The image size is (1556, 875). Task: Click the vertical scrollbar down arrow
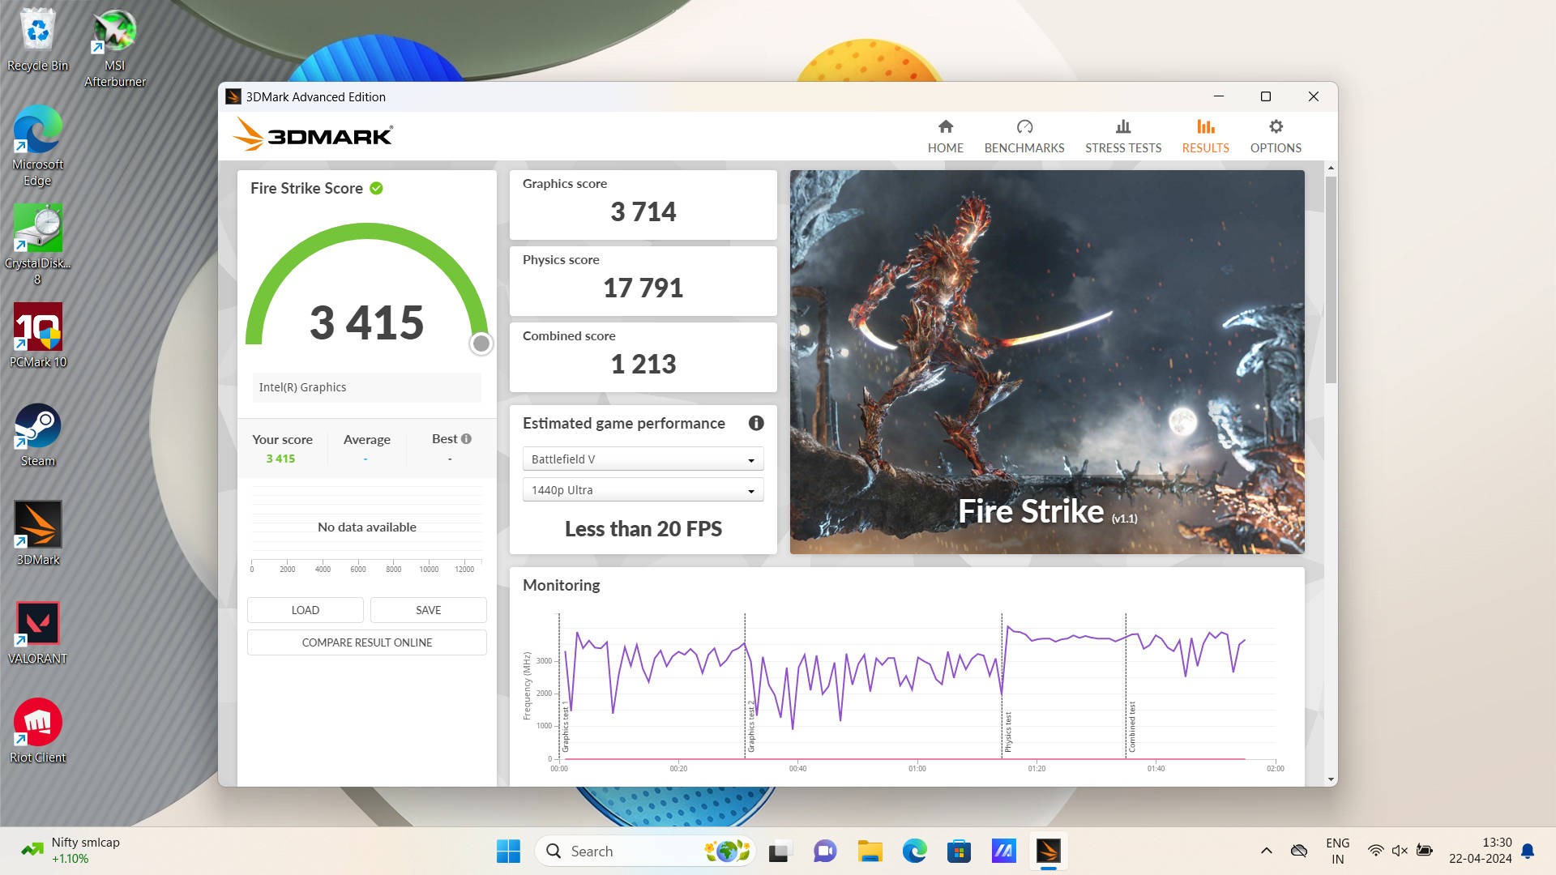click(x=1331, y=779)
